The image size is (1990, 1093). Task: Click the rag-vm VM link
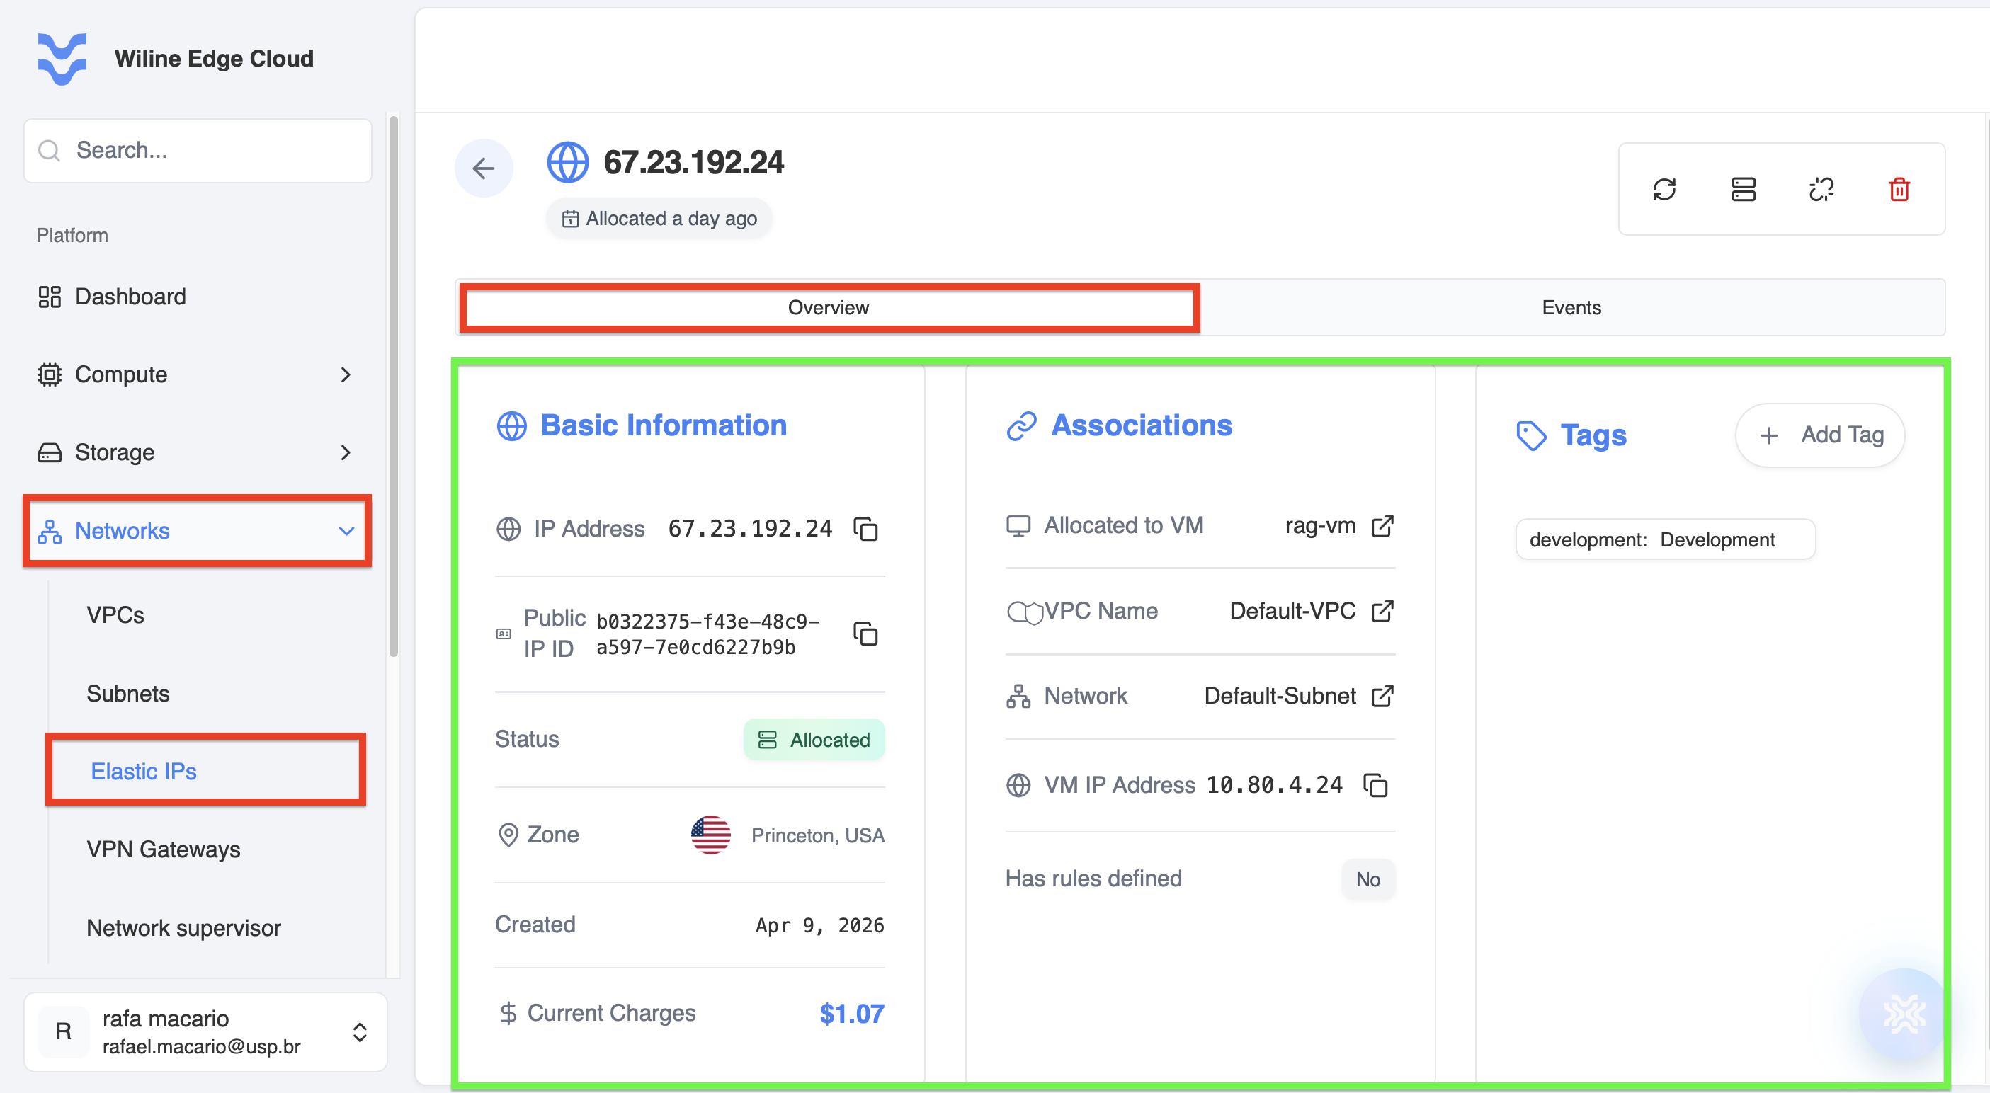point(1320,526)
